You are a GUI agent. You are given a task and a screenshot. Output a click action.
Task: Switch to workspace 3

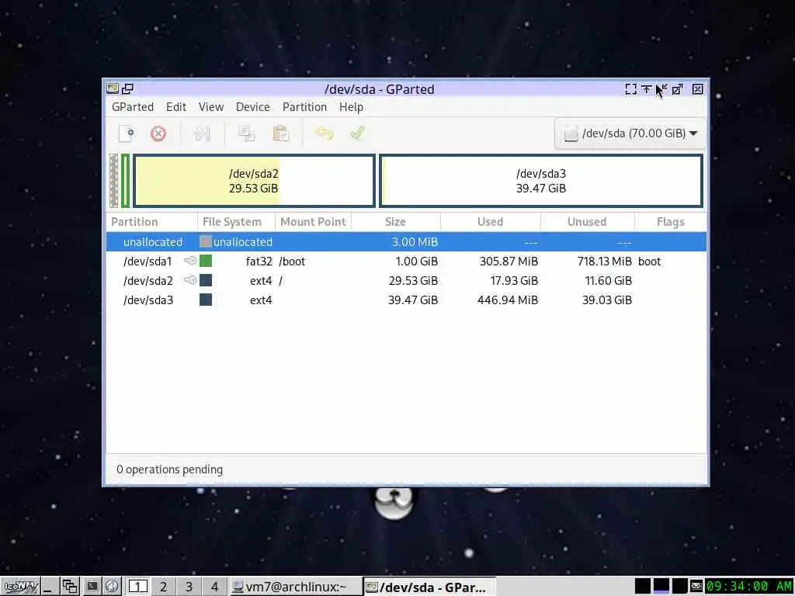pyautogui.click(x=189, y=587)
